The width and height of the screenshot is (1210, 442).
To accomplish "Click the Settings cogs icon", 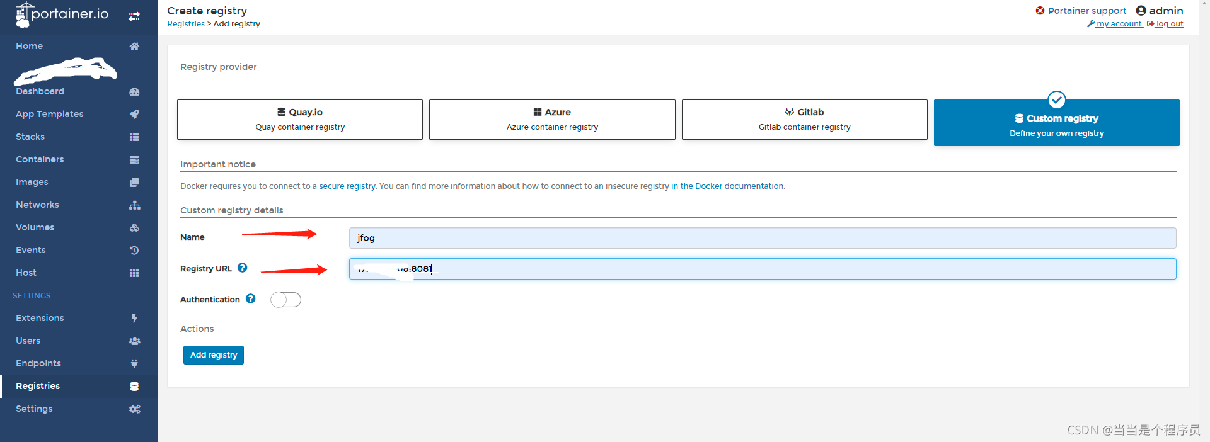I will [x=134, y=409].
